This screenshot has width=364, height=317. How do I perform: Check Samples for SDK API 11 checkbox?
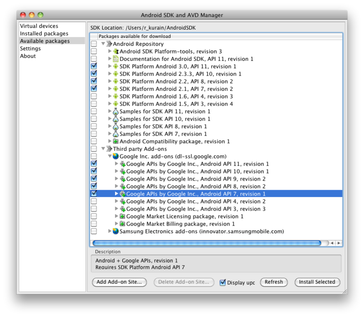94,111
